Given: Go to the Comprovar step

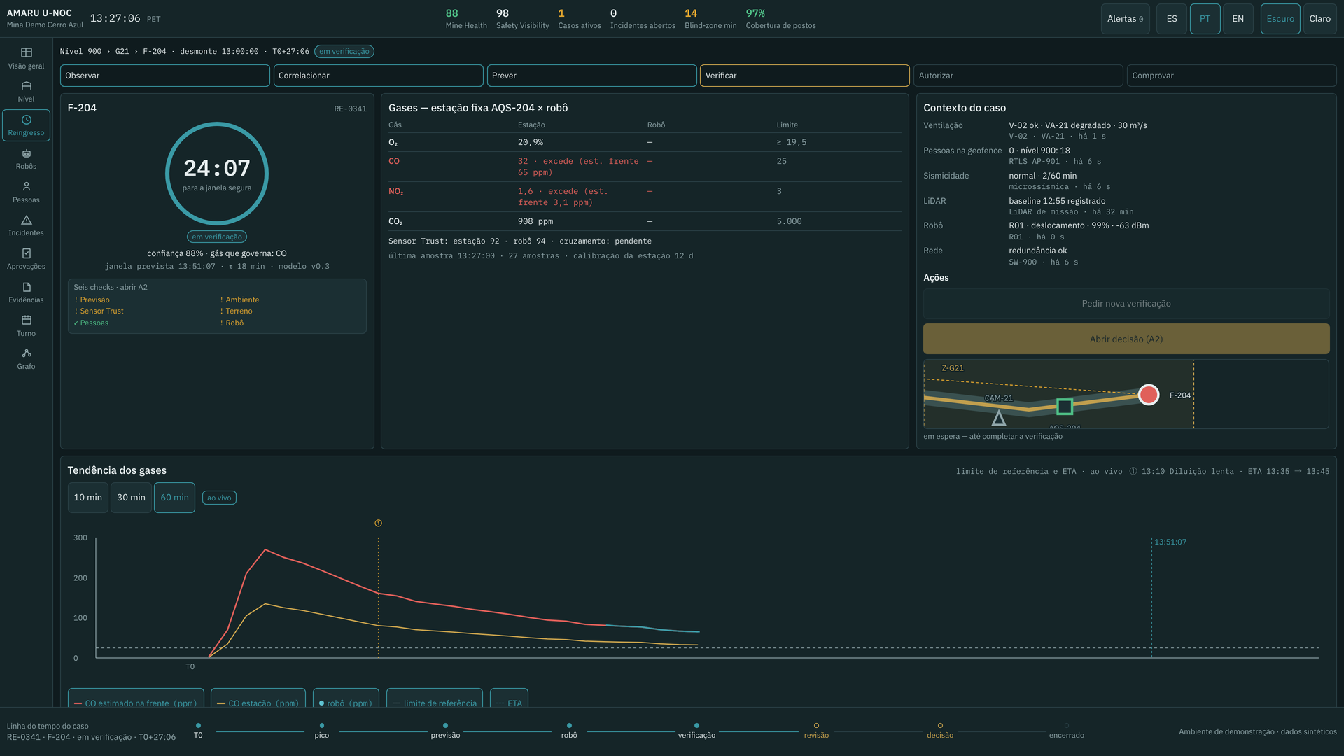Looking at the screenshot, I should point(1231,76).
